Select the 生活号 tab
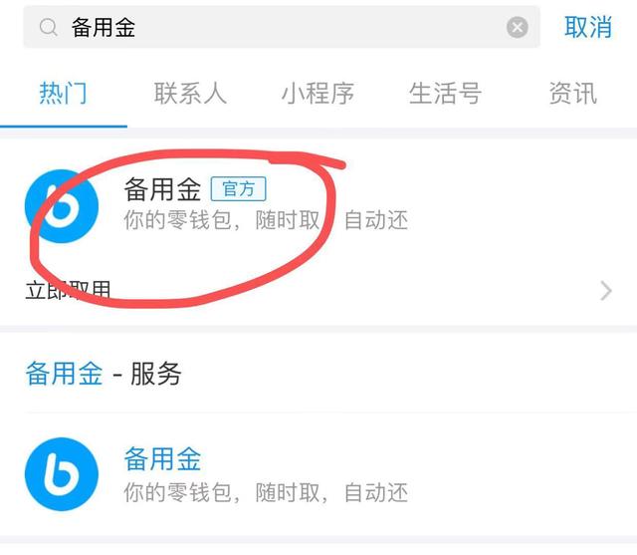 pyautogui.click(x=445, y=93)
